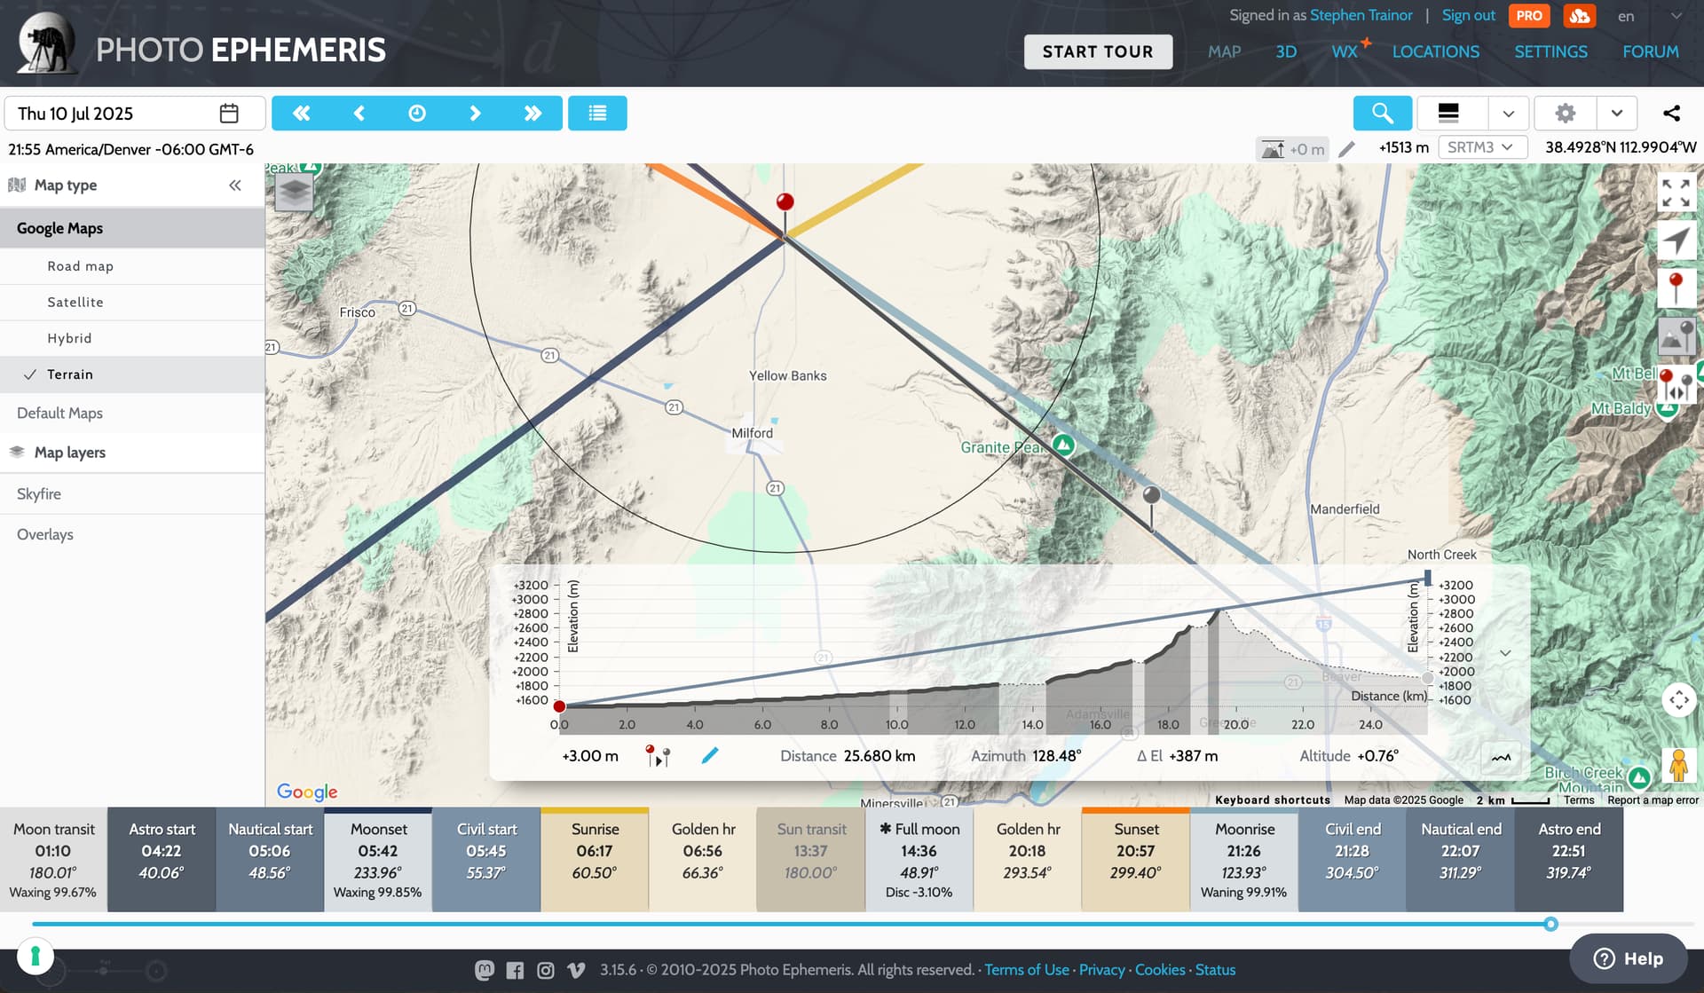Select the Street View pegman

1677,765
